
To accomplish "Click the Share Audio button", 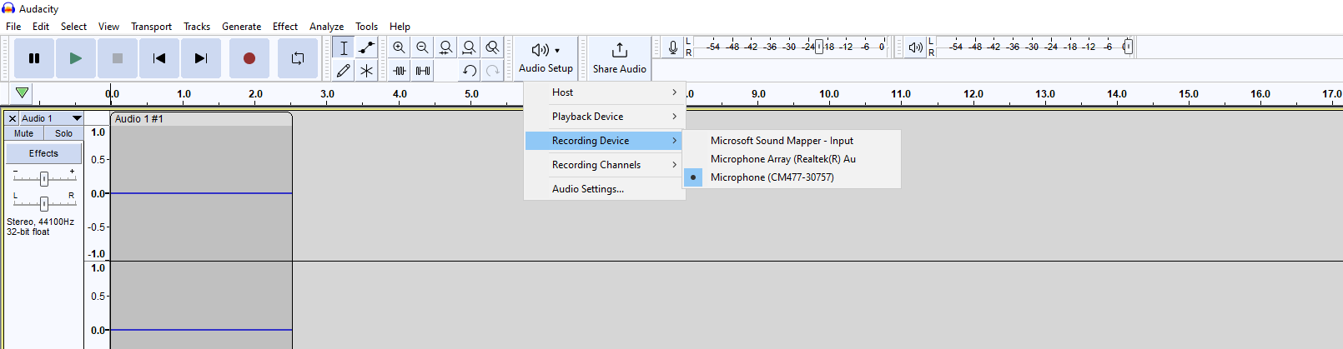I will (x=620, y=58).
